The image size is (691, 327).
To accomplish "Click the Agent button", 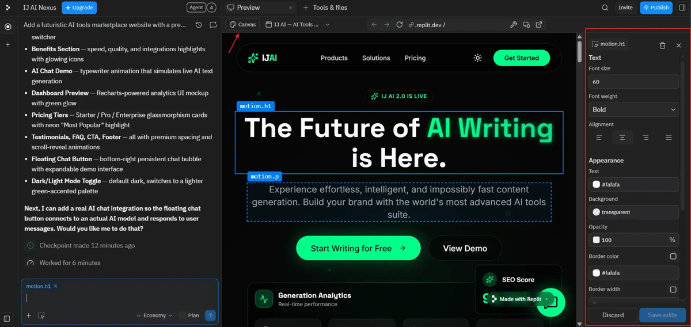I will [196, 7].
